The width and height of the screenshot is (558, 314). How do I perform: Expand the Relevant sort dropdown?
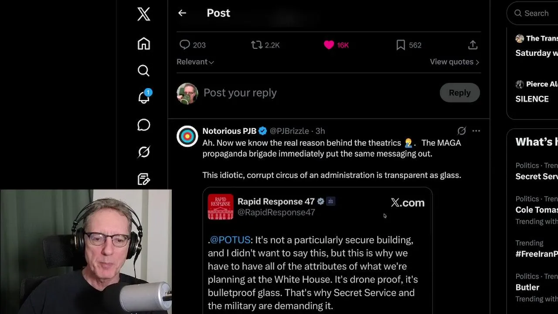pyautogui.click(x=195, y=62)
